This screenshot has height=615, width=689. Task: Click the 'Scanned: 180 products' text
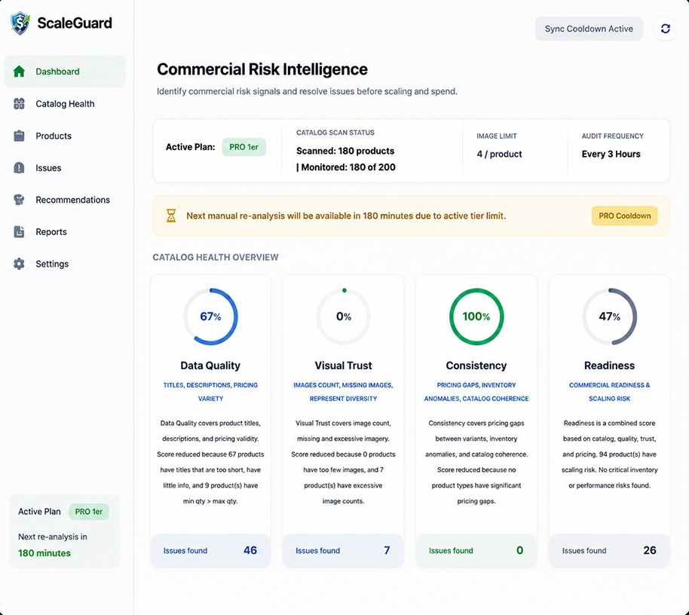[x=345, y=151]
